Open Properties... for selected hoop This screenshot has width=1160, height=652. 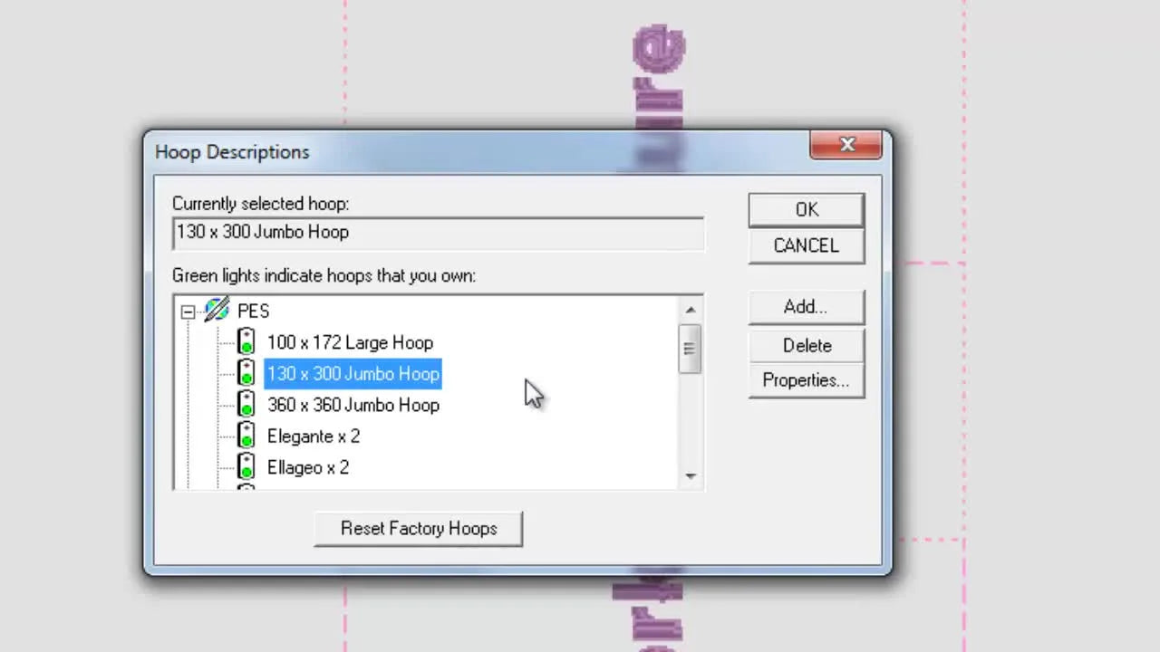(x=806, y=380)
